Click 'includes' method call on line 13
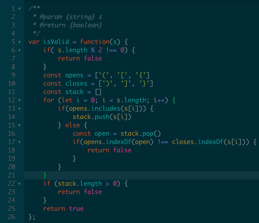Screen dimensions: 259x223 [106, 108]
